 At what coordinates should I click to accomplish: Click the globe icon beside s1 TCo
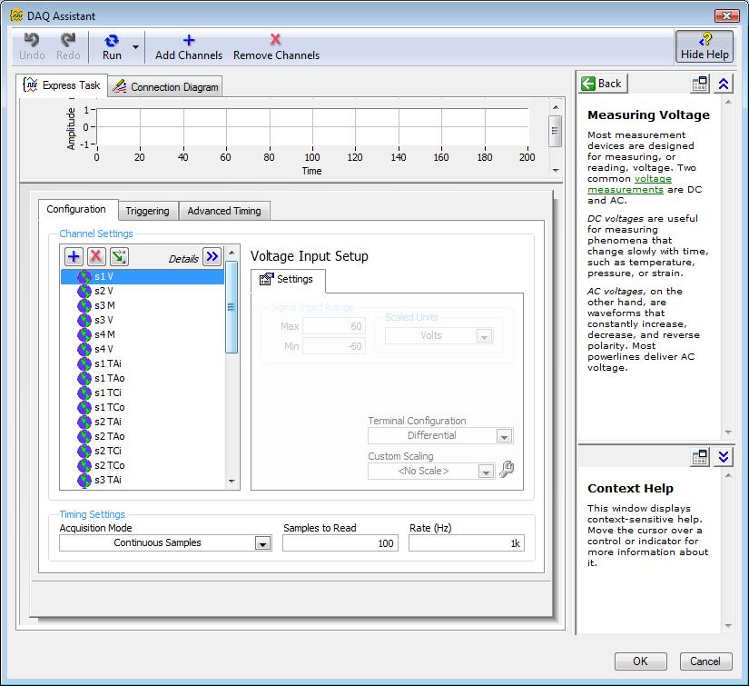click(84, 407)
